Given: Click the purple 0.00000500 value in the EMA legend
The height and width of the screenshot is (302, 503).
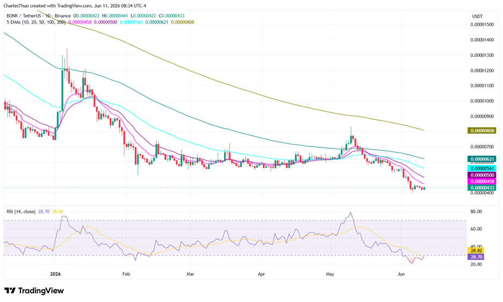Looking at the screenshot, I should pyautogui.click(x=105, y=22).
